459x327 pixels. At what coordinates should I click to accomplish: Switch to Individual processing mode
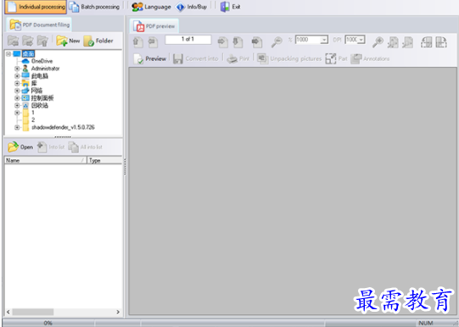36,7
